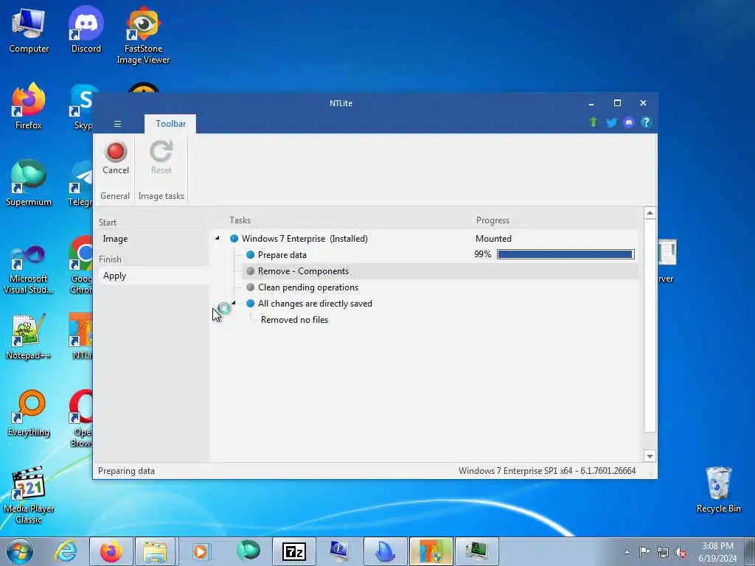This screenshot has height=566, width=755.
Task: Launch Internet Explorer from the taskbar
Action: (66, 551)
